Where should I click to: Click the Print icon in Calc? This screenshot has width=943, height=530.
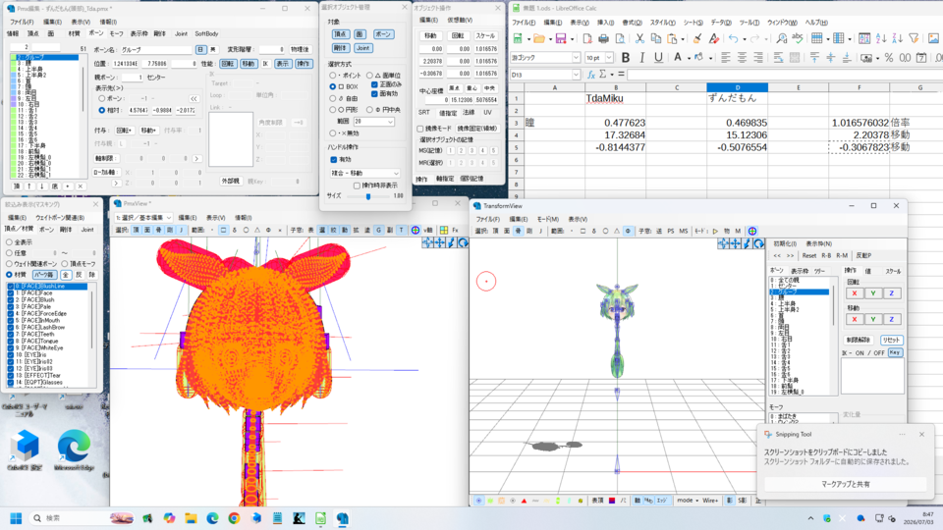click(x=603, y=38)
